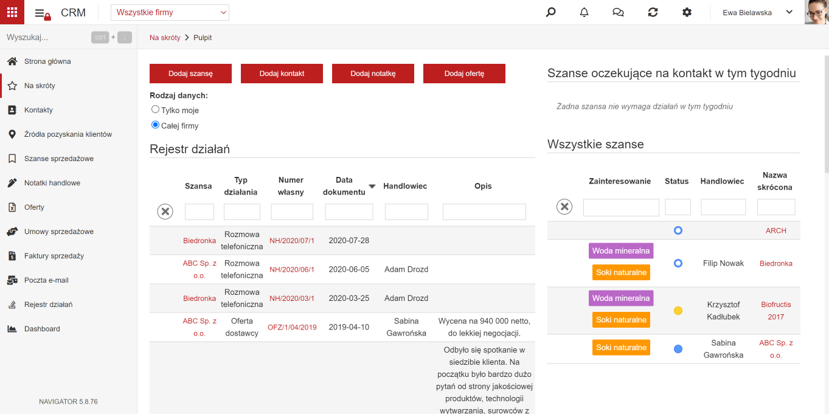The image size is (829, 414).
Task: Open the settings gear
Action: [687, 12]
